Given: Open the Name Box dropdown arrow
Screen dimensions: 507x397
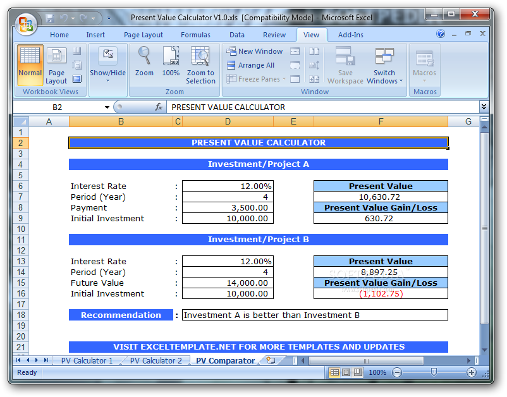Looking at the screenshot, I should (x=107, y=107).
